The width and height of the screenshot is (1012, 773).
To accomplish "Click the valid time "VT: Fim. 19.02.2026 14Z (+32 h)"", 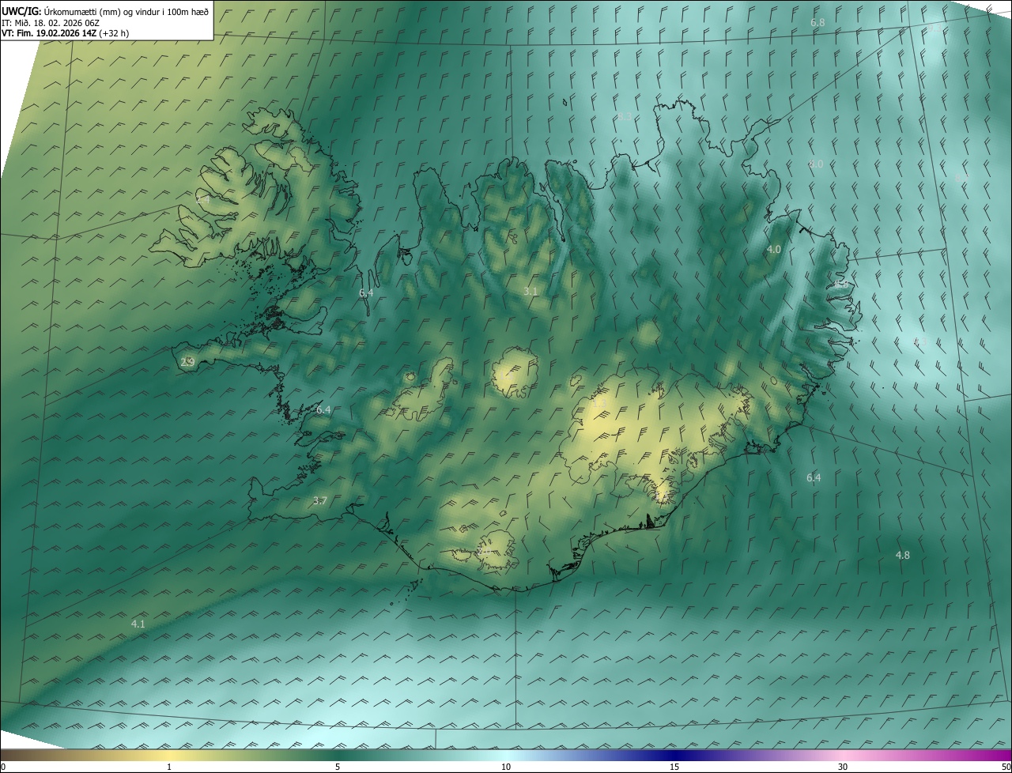I will (x=65, y=33).
